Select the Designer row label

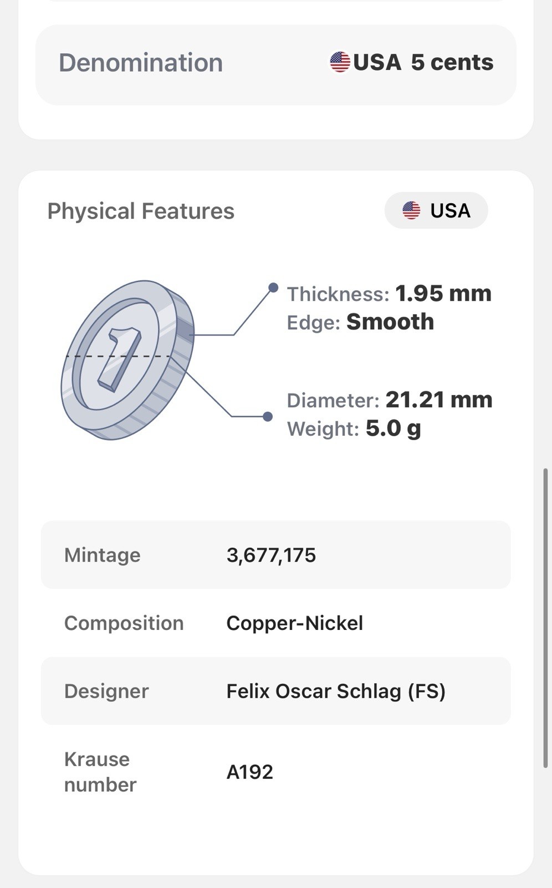coord(106,691)
